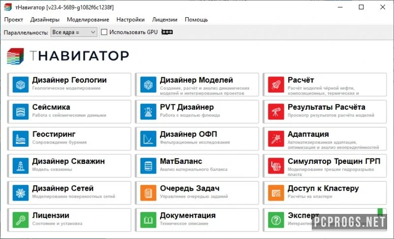Click the МатБаланс title text
Image resolution: width=394 pixels, height=239 pixels.
pos(181,161)
